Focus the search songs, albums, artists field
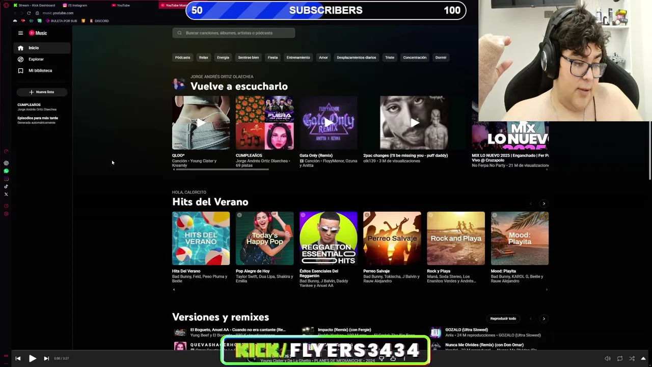The height and width of the screenshot is (367, 652). [233, 33]
